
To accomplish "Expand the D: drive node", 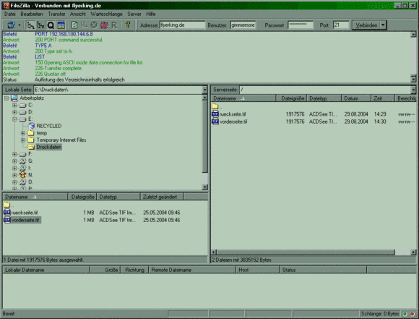I will pos(14,112).
